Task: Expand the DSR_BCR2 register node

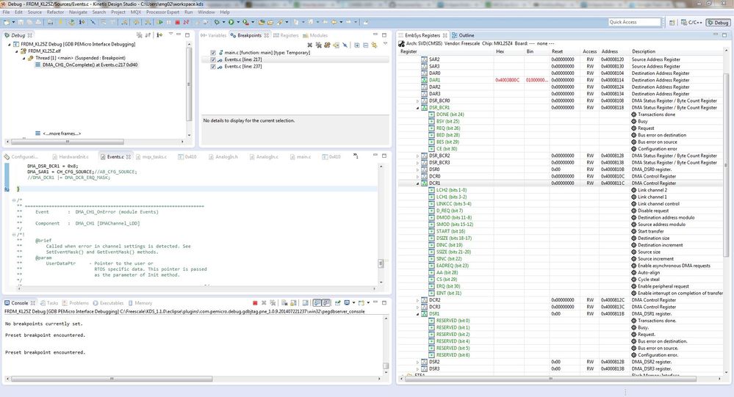Action: pyautogui.click(x=417, y=156)
